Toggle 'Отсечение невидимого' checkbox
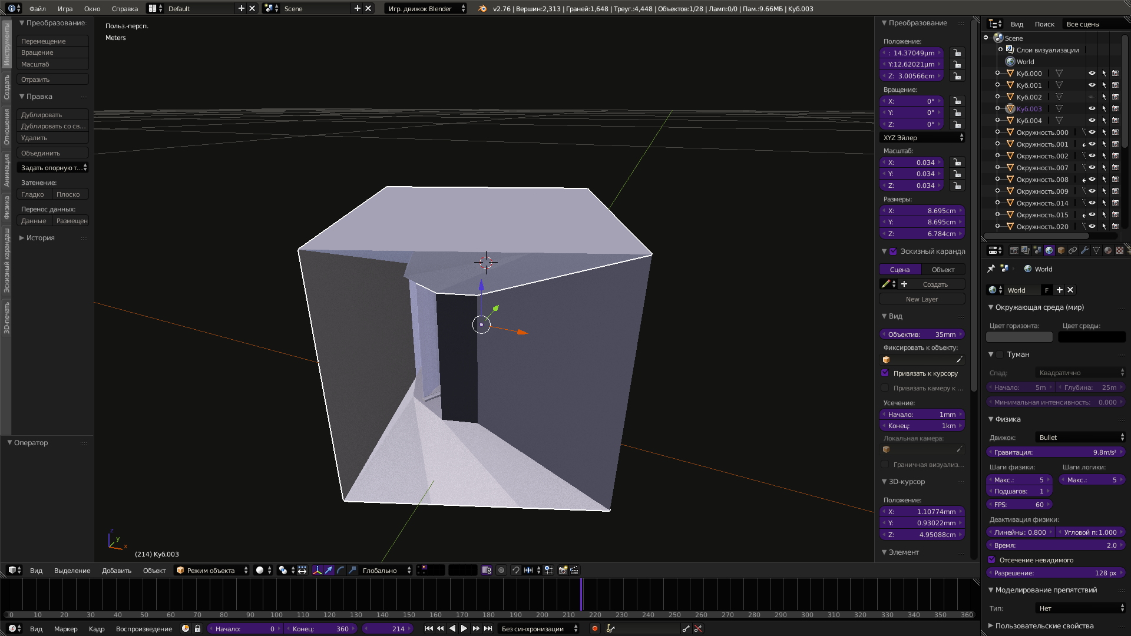This screenshot has height=636, width=1131. 991,559
